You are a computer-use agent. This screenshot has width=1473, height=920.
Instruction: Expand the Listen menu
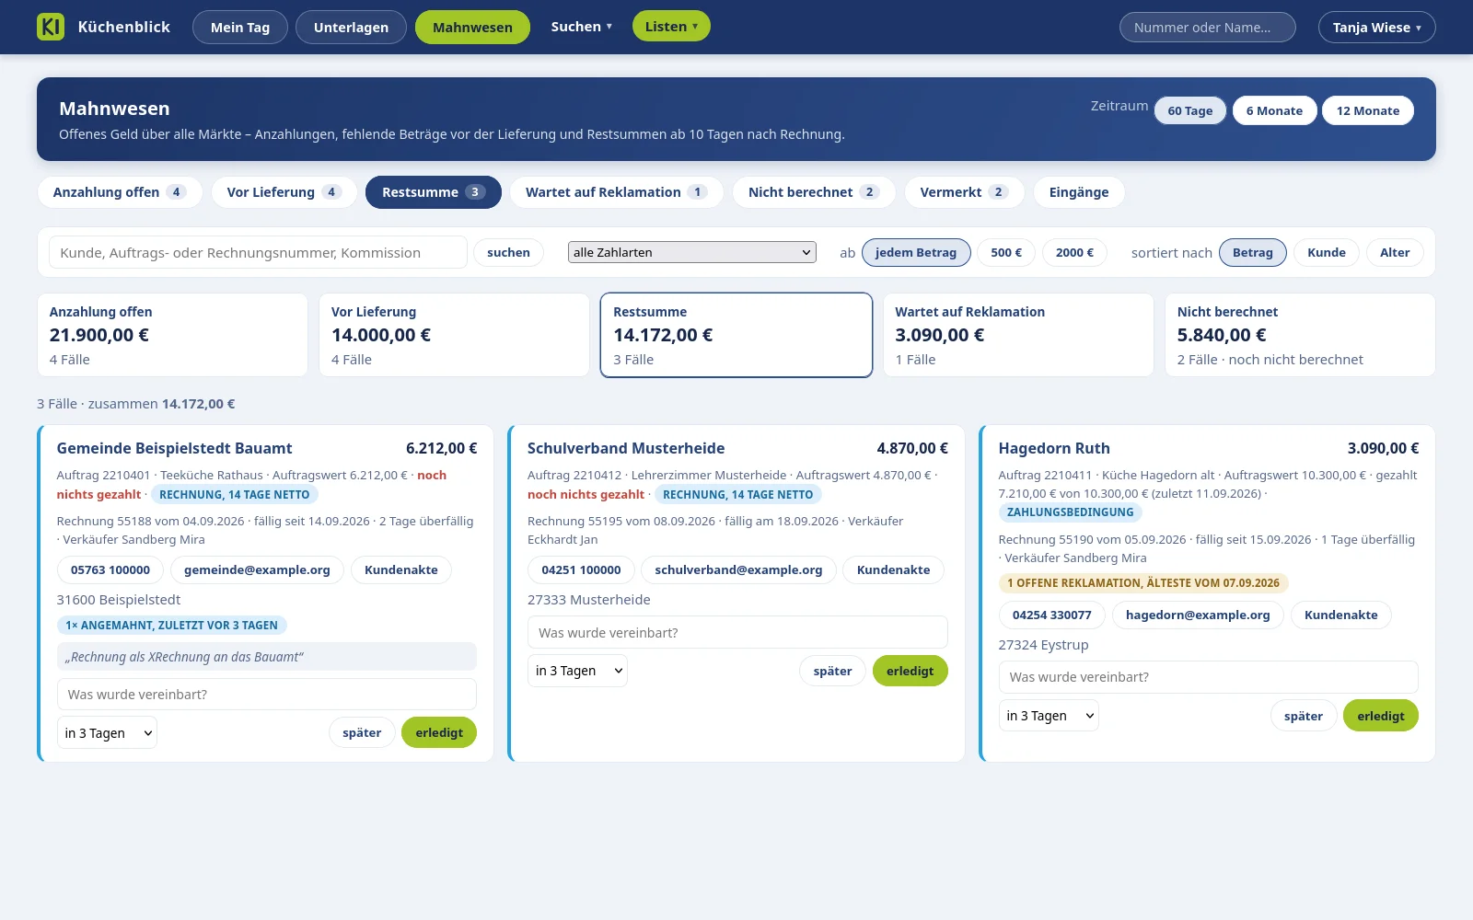(x=671, y=27)
